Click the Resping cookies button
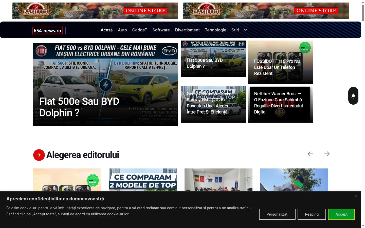 [x=312, y=214]
